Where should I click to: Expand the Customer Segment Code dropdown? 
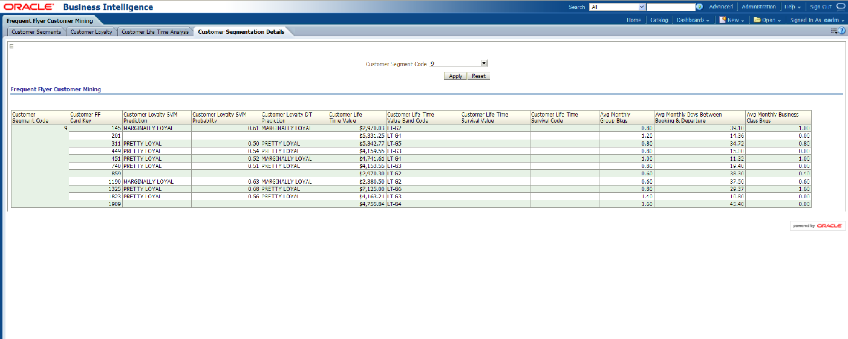coord(484,63)
